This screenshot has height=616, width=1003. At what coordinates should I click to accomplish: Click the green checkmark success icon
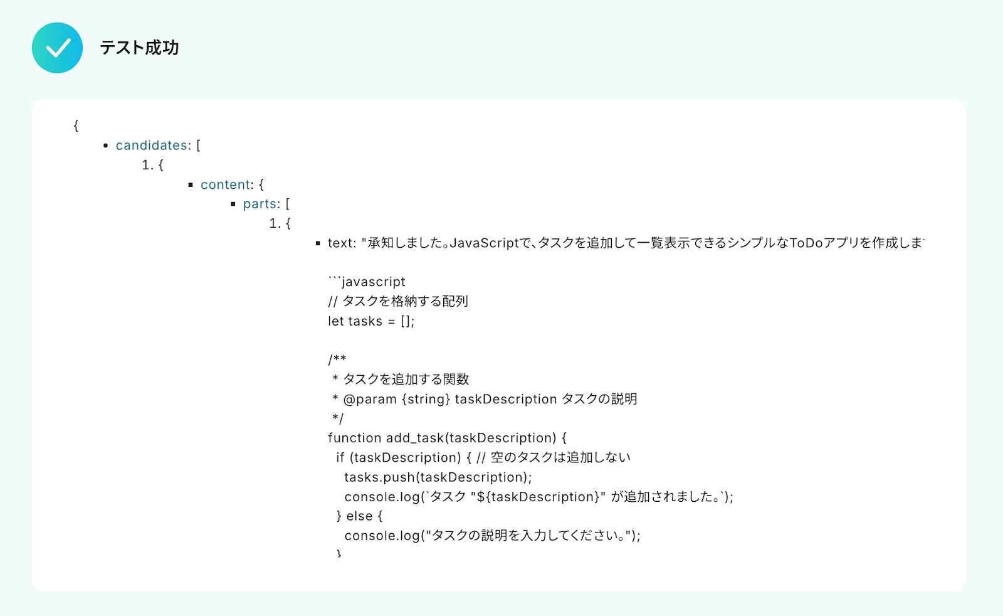tap(57, 48)
